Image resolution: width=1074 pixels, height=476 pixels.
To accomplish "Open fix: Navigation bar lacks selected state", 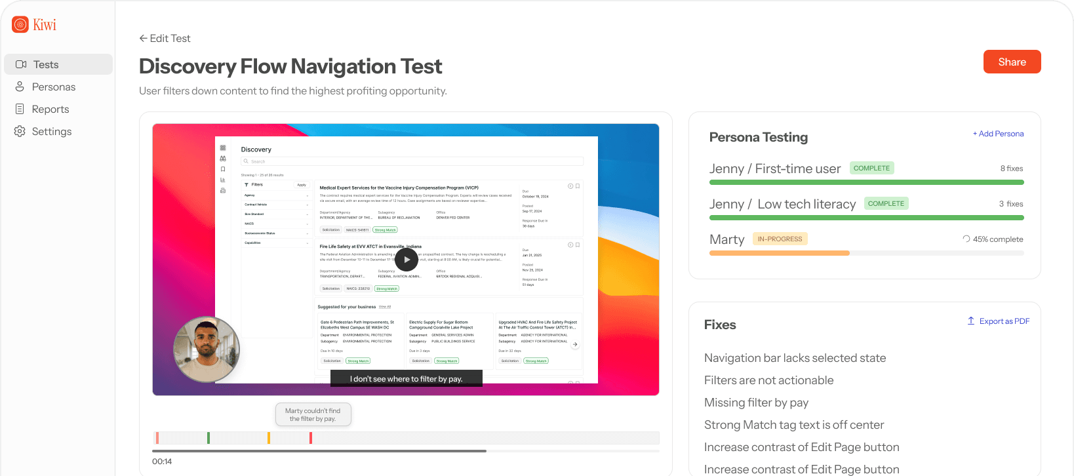I will (795, 358).
